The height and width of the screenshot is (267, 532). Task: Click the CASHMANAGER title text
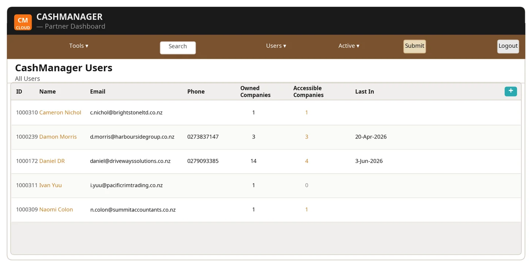pyautogui.click(x=70, y=17)
